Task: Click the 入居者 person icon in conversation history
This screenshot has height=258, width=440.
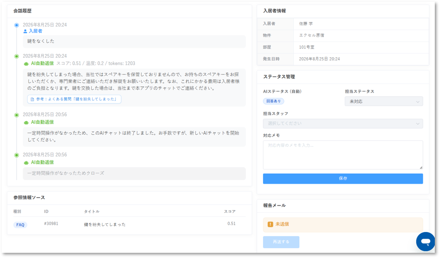Action: [x=26, y=31]
